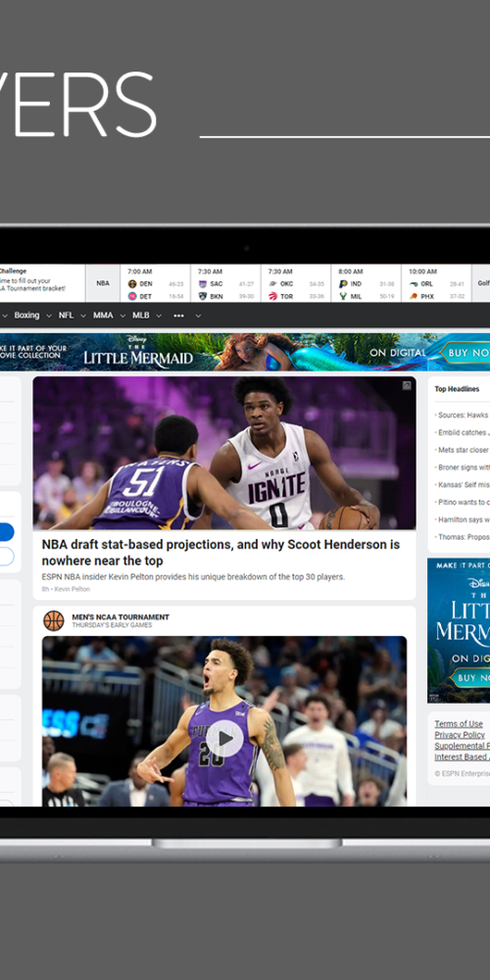Click the Detroit Pistons logo in scoreboard
490x980 pixels.
tap(132, 296)
